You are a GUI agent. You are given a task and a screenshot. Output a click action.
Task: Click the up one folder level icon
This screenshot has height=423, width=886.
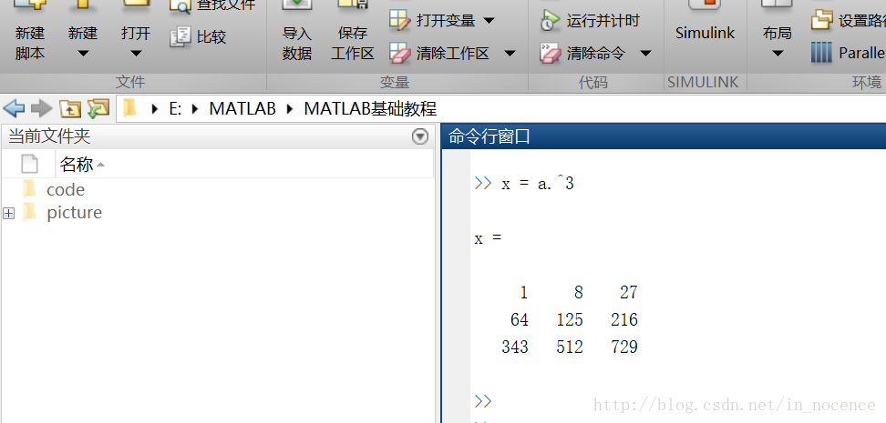coord(70,108)
